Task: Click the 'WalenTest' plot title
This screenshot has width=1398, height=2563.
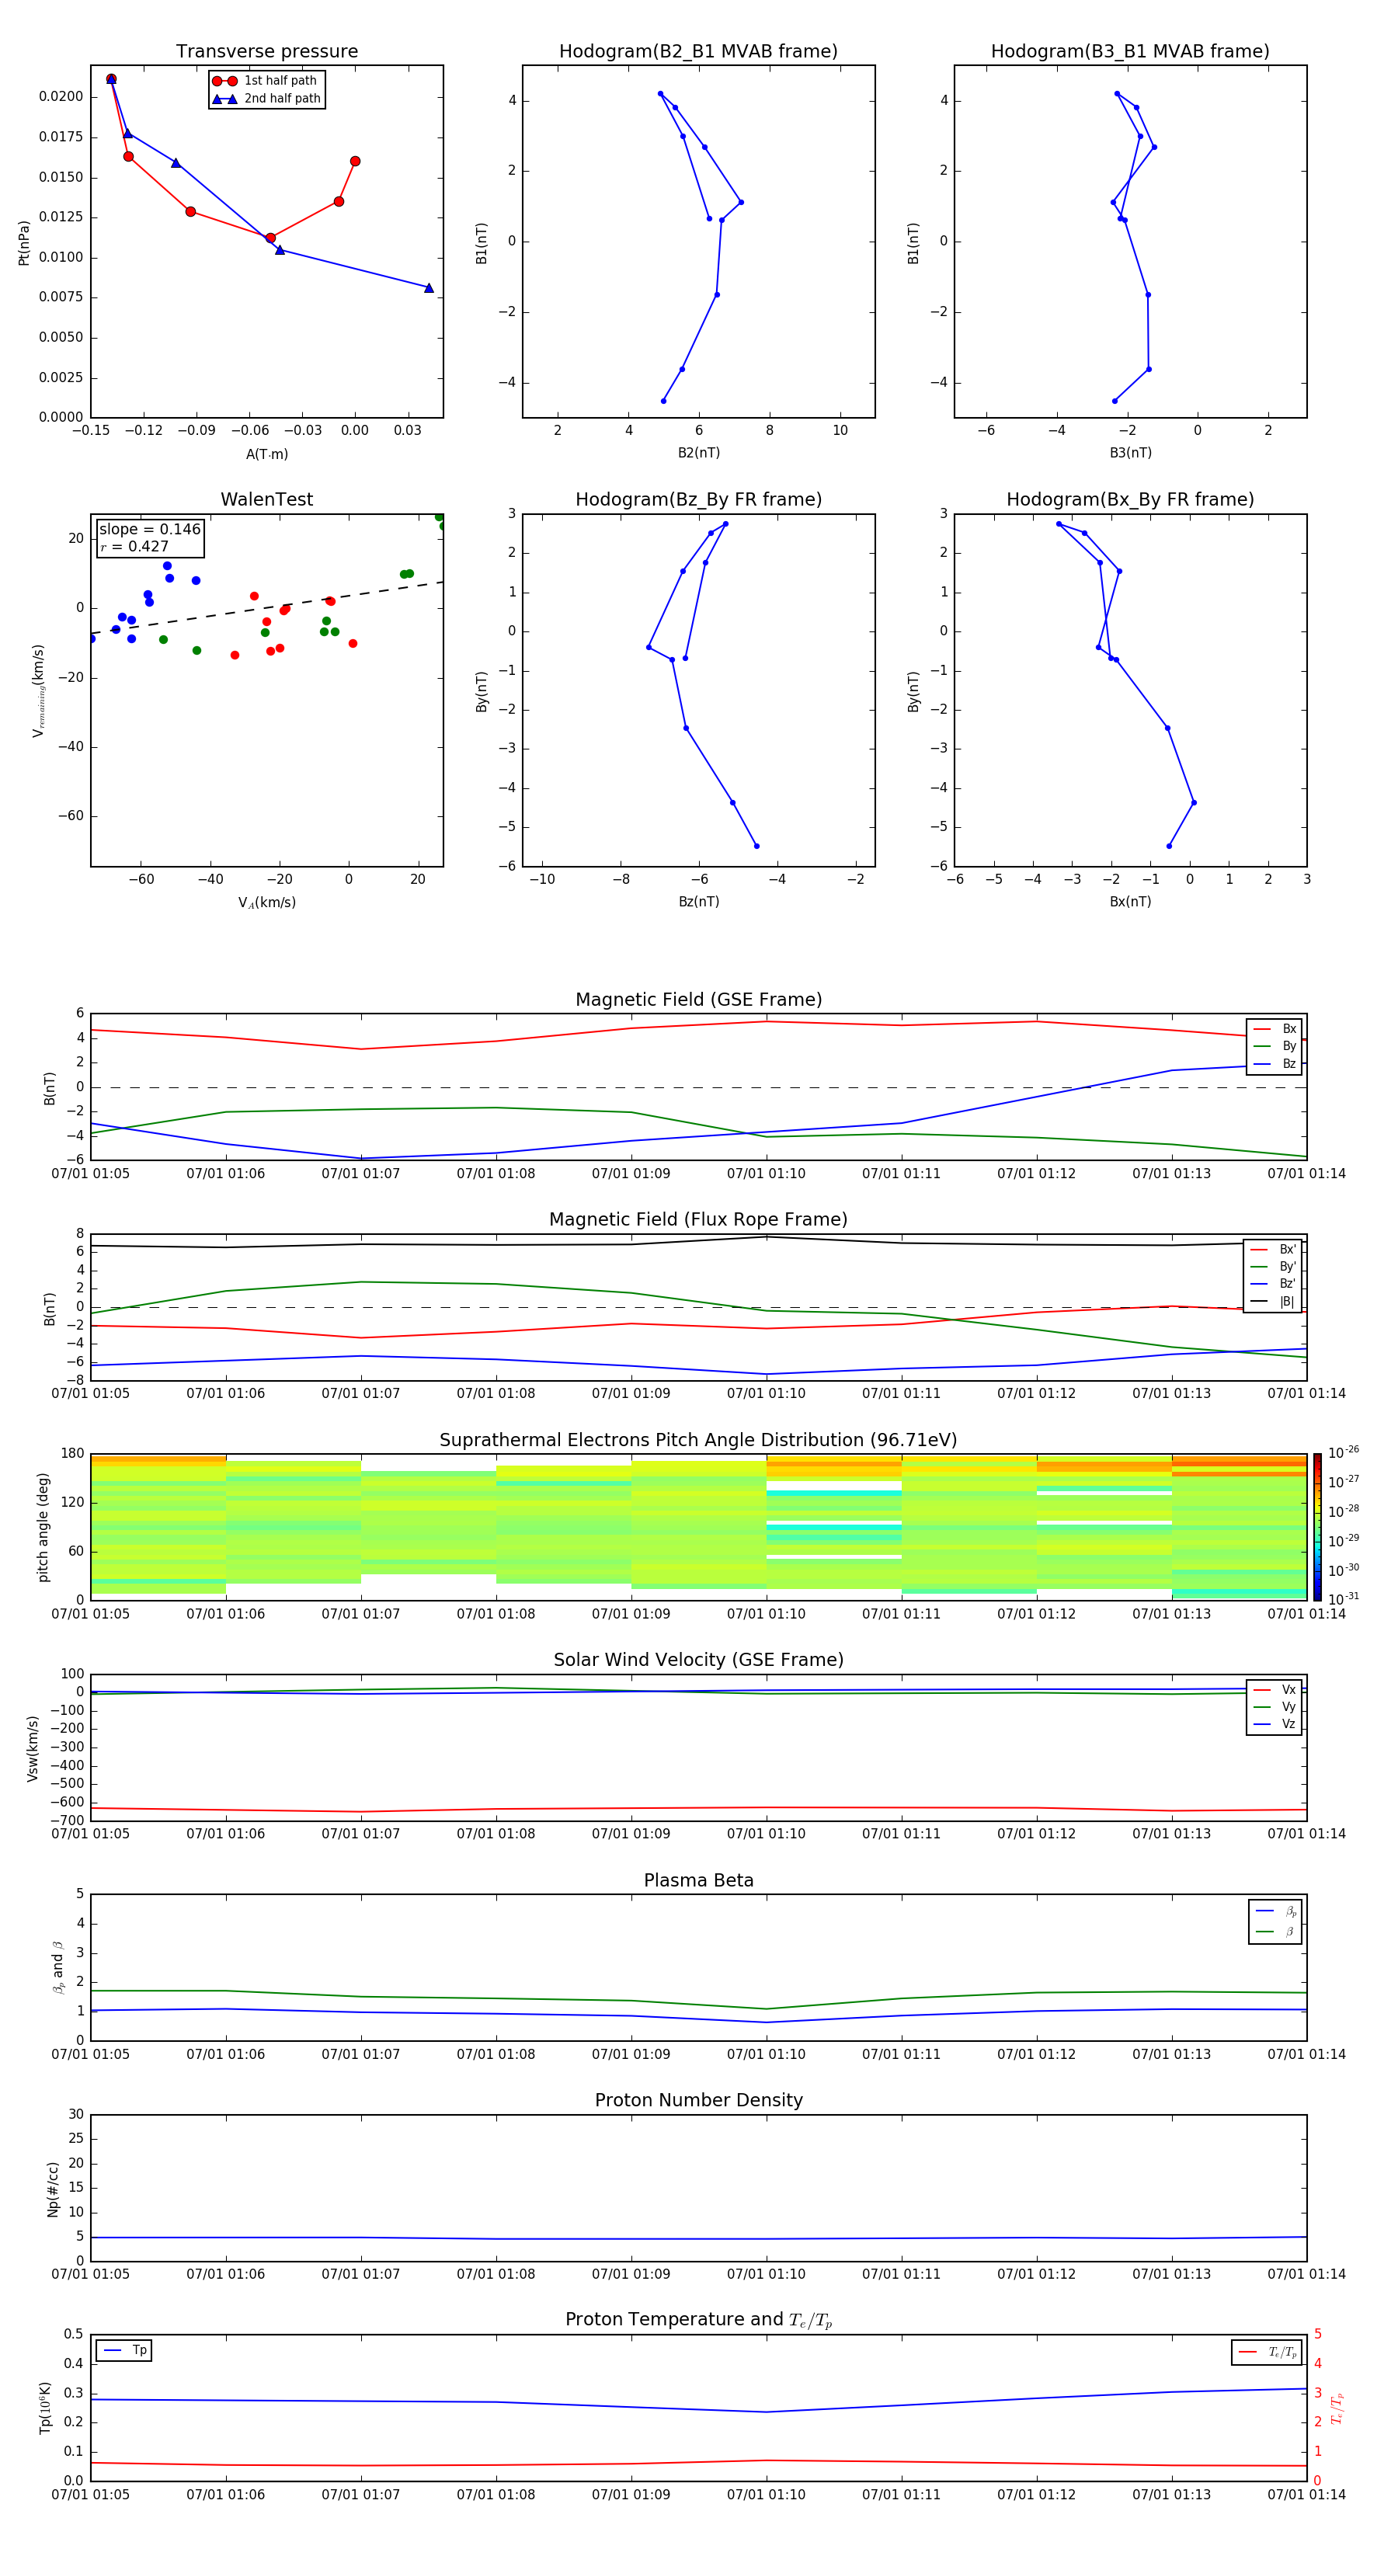Action: 266,499
